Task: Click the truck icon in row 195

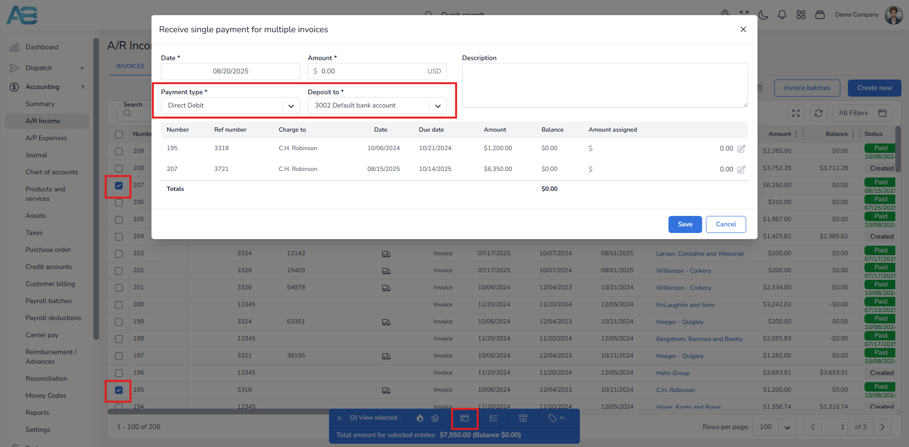Action: coord(386,390)
